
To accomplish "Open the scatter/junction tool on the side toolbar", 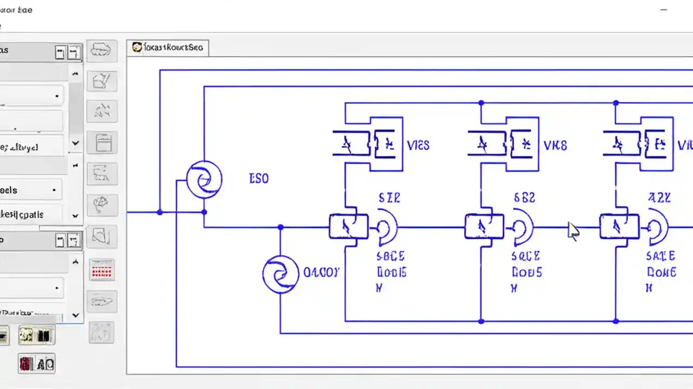I will tap(102, 111).
